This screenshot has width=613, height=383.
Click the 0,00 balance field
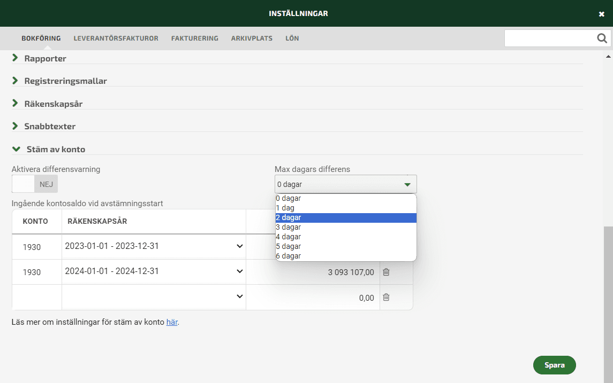point(313,298)
